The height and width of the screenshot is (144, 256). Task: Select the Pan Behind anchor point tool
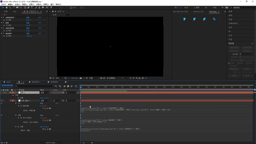(x=21, y=7)
